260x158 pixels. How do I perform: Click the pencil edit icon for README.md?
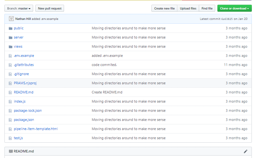coord(245,151)
